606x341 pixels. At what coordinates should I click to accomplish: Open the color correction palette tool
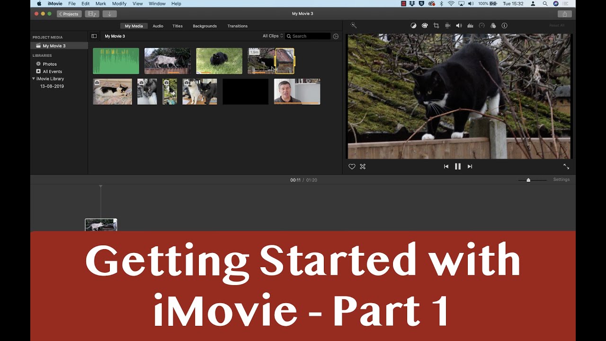pyautogui.click(x=424, y=26)
